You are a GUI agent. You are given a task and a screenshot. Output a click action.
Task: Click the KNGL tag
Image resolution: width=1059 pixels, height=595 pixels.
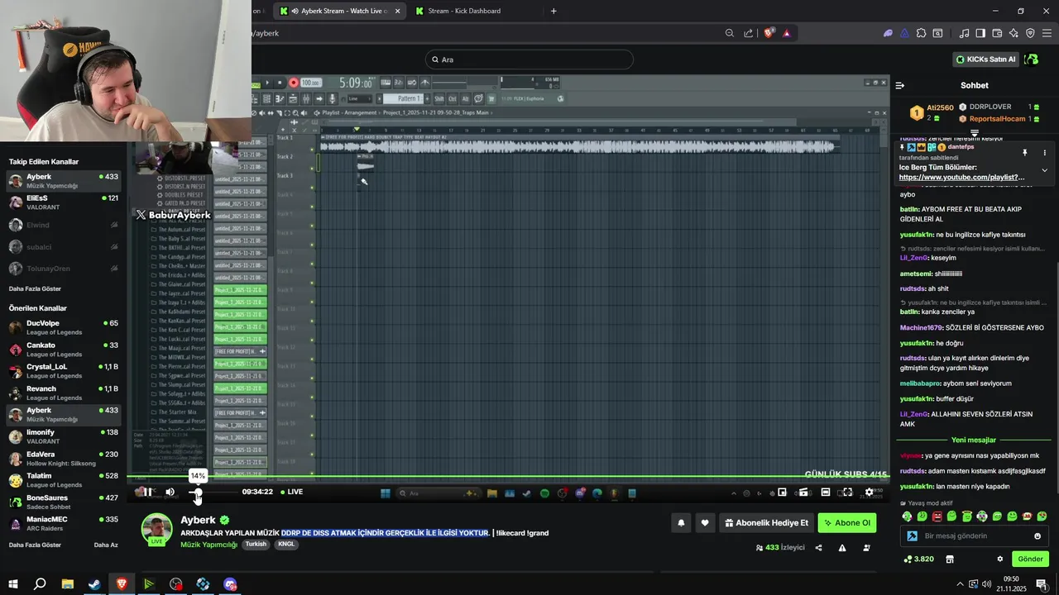tap(286, 545)
